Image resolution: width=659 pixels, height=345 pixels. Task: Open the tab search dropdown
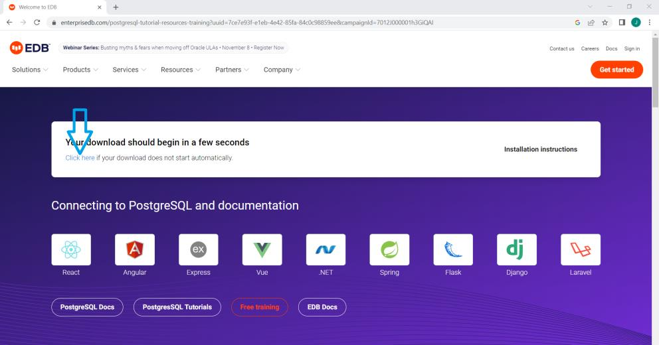tap(590, 7)
